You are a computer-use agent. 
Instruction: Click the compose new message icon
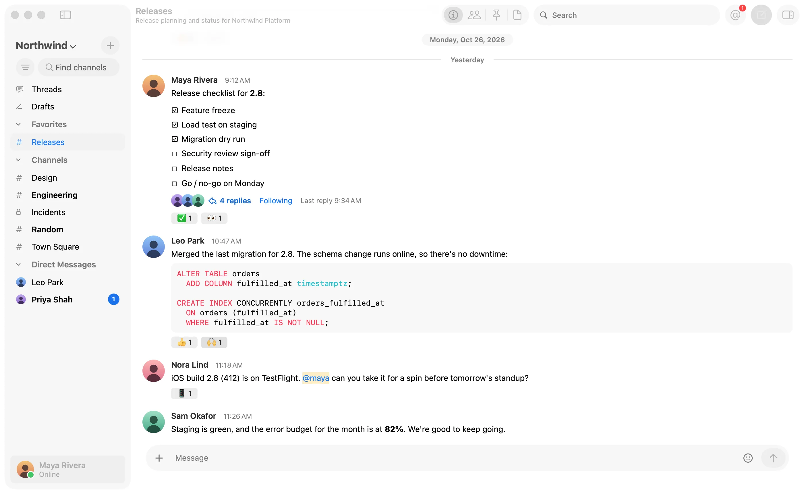point(761,15)
